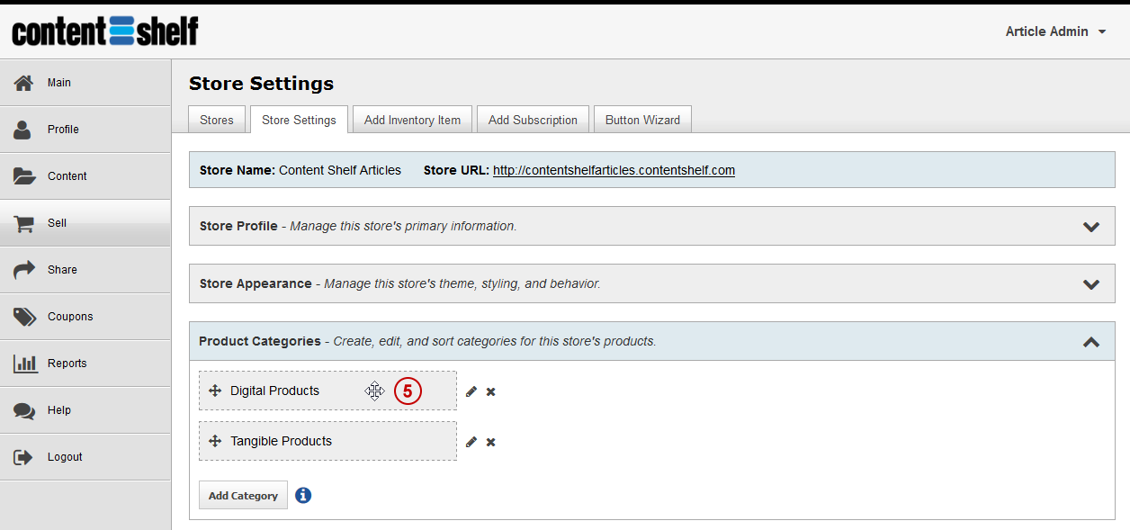Image resolution: width=1130 pixels, height=530 pixels.
Task: Open the contentshelfarticles.contentshelf.com store link
Action: tap(614, 170)
